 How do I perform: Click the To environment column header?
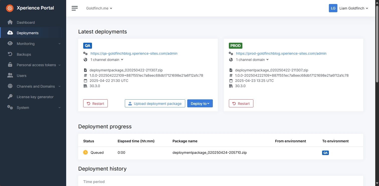click(335, 141)
